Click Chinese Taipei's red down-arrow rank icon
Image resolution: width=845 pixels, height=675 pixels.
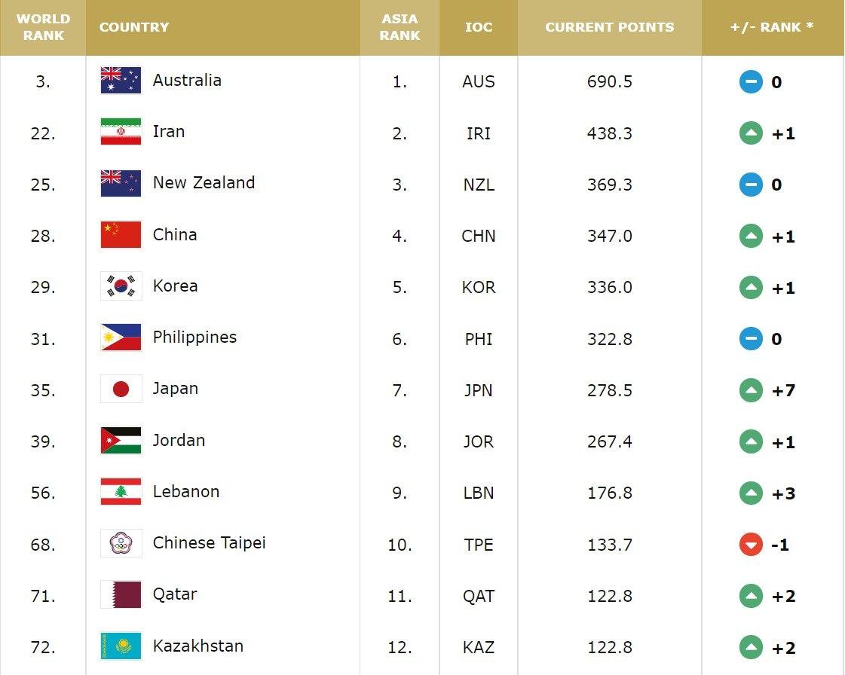click(751, 544)
